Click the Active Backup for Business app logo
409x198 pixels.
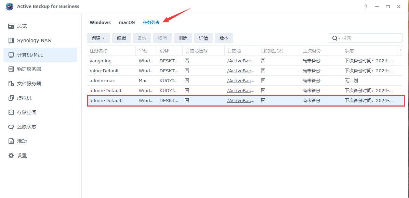[9, 6]
